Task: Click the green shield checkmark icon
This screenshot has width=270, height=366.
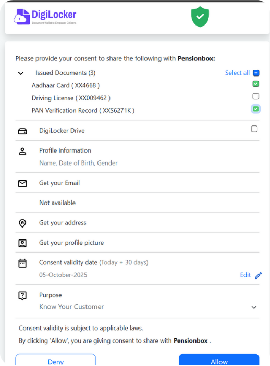Action: [200, 17]
